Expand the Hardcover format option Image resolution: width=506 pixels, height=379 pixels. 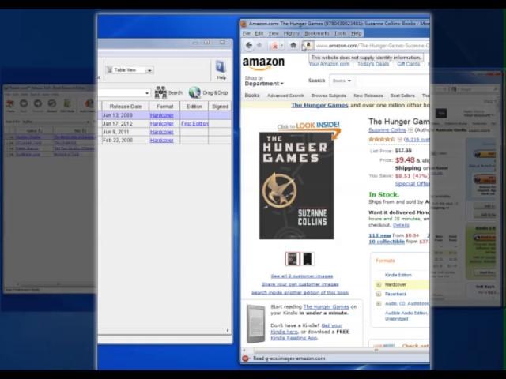(379, 285)
